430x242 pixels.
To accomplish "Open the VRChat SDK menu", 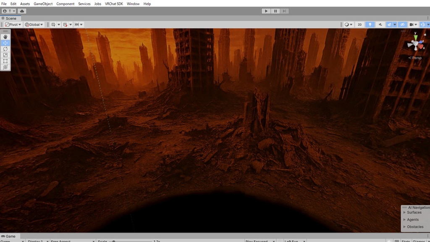I will click(x=114, y=4).
